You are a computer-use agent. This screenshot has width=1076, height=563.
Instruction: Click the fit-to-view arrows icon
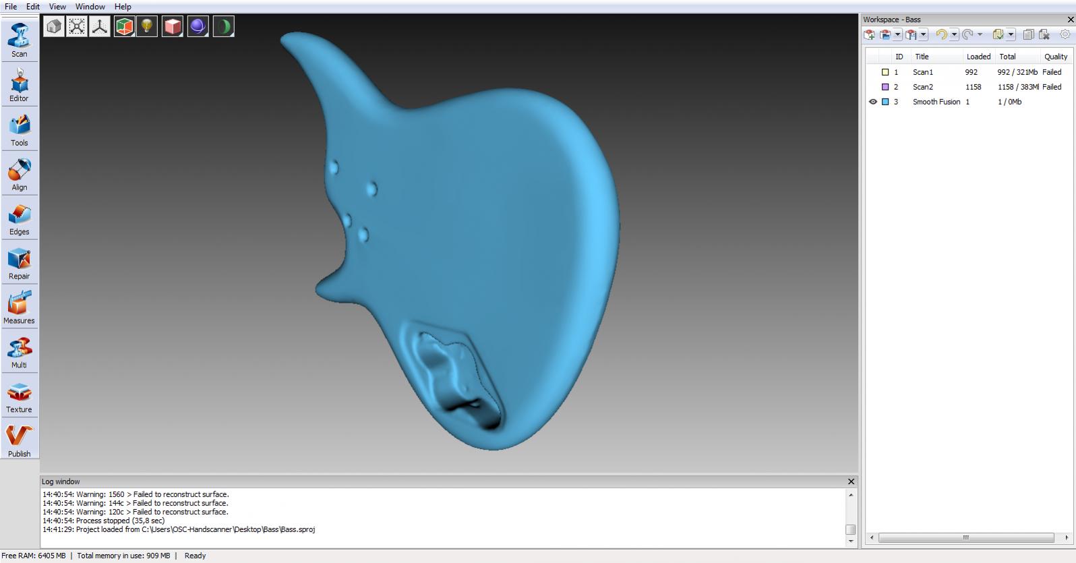coord(77,26)
